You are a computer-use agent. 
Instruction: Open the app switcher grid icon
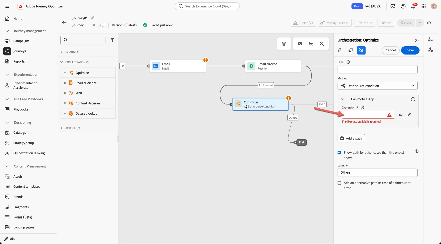(423, 6)
